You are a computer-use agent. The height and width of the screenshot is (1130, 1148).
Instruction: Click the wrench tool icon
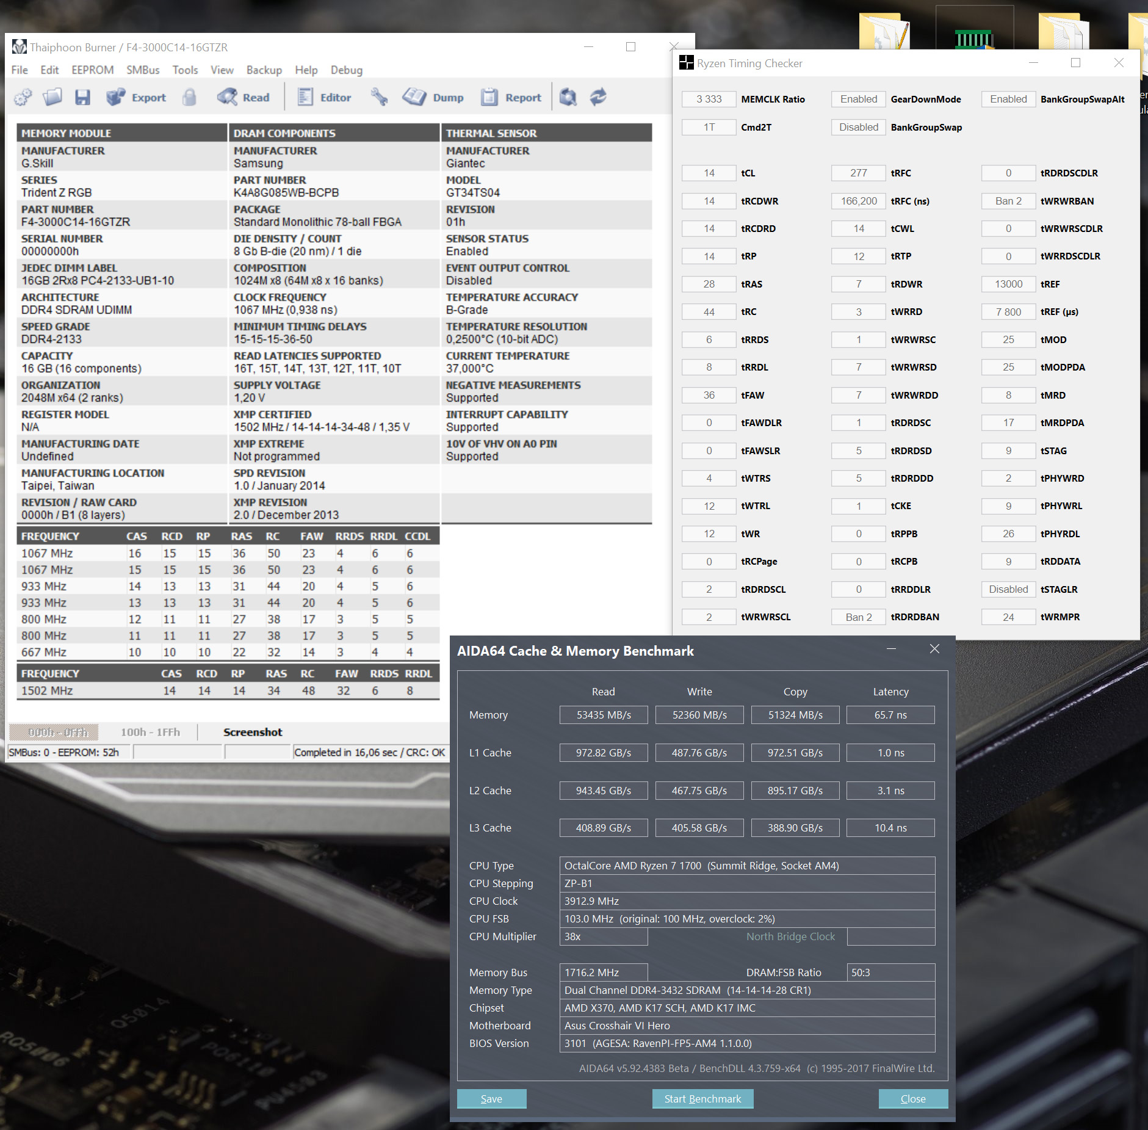[379, 97]
